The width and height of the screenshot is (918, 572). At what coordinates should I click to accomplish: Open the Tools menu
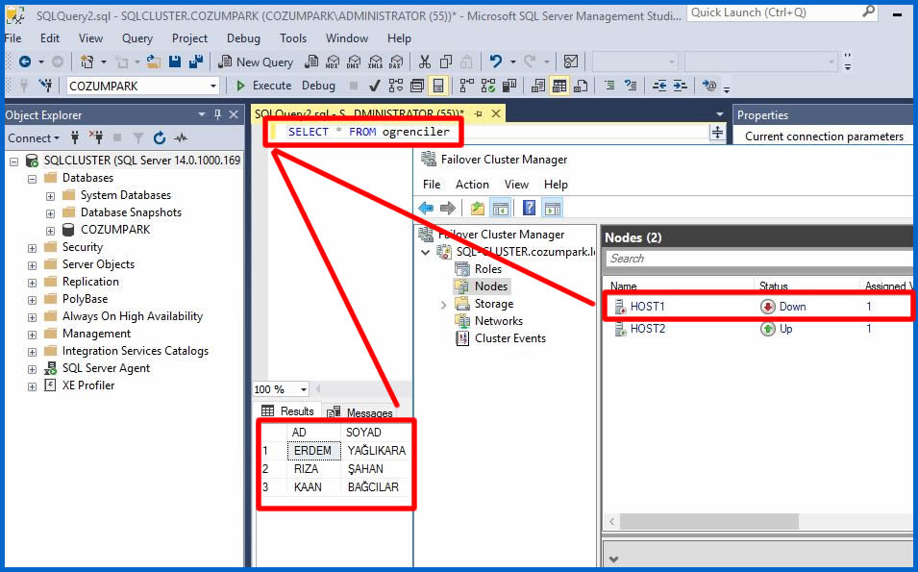(x=293, y=38)
